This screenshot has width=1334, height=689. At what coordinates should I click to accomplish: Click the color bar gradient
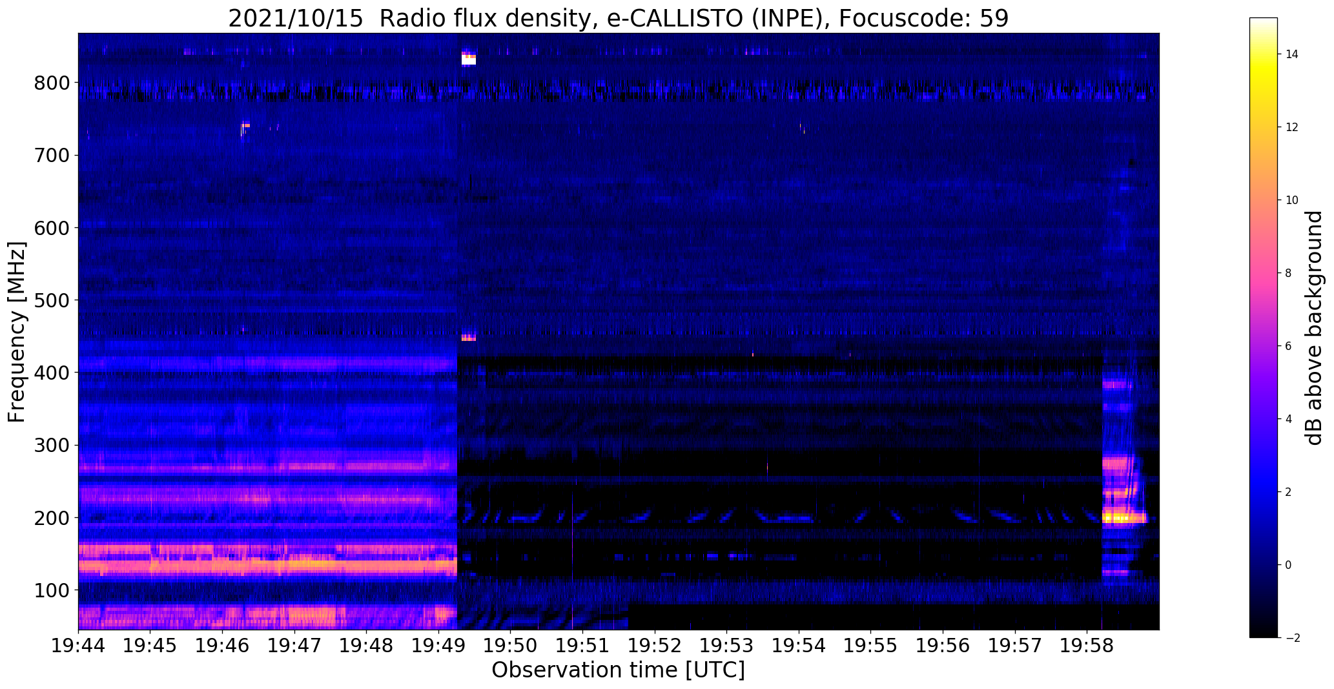click(x=1264, y=327)
